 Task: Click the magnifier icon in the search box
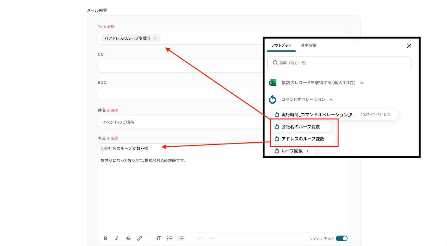click(x=275, y=63)
